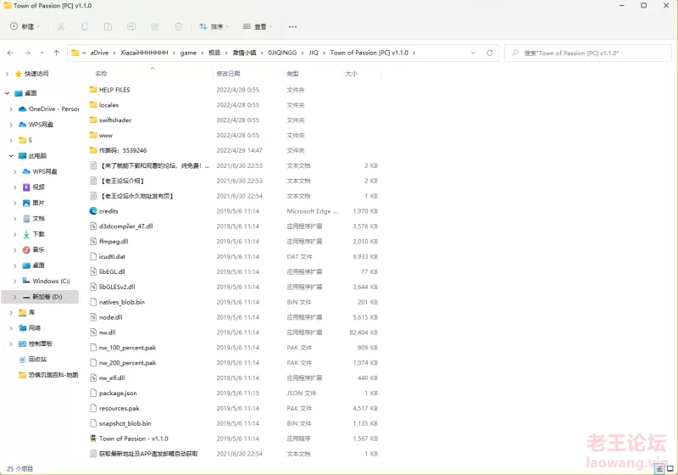
Task: Switch to large thumbnails view icon
Action: coord(670,468)
